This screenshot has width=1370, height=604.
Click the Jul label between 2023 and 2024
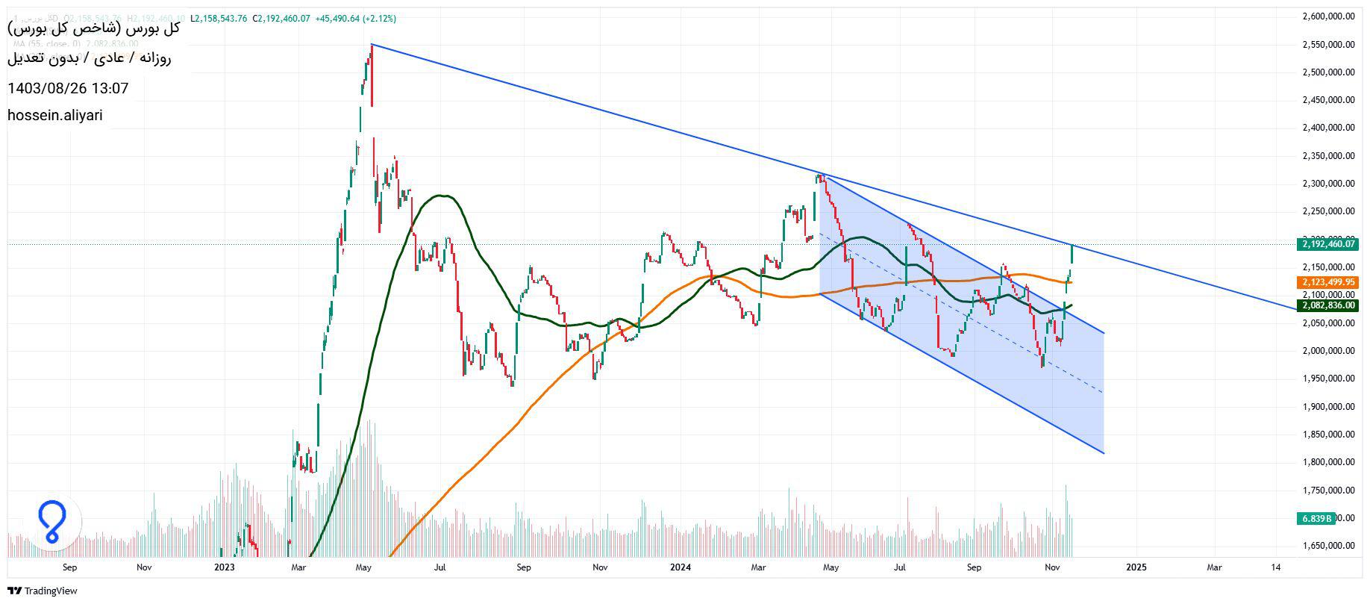[x=440, y=567]
